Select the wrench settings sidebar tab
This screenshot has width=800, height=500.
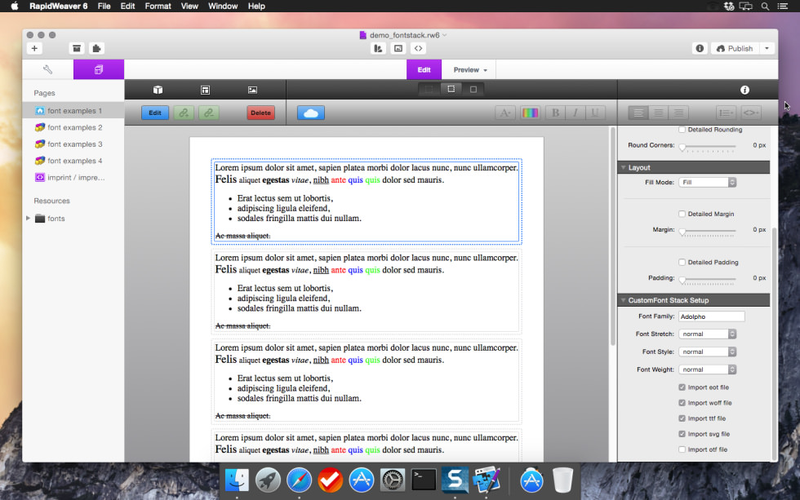coord(48,69)
